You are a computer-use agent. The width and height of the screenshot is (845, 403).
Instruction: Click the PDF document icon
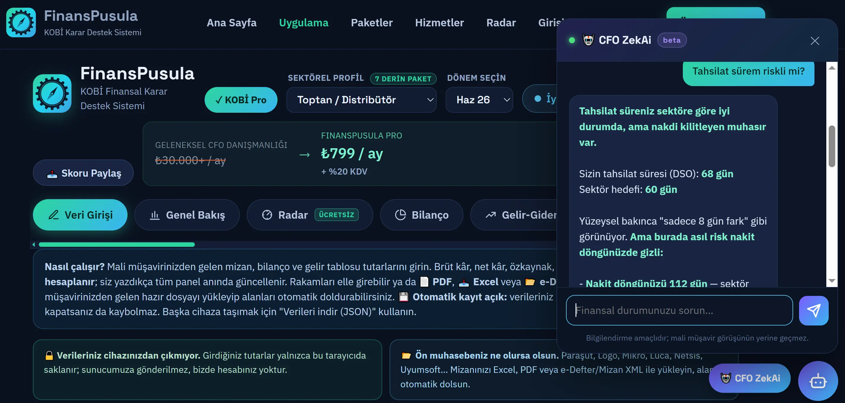click(x=425, y=282)
